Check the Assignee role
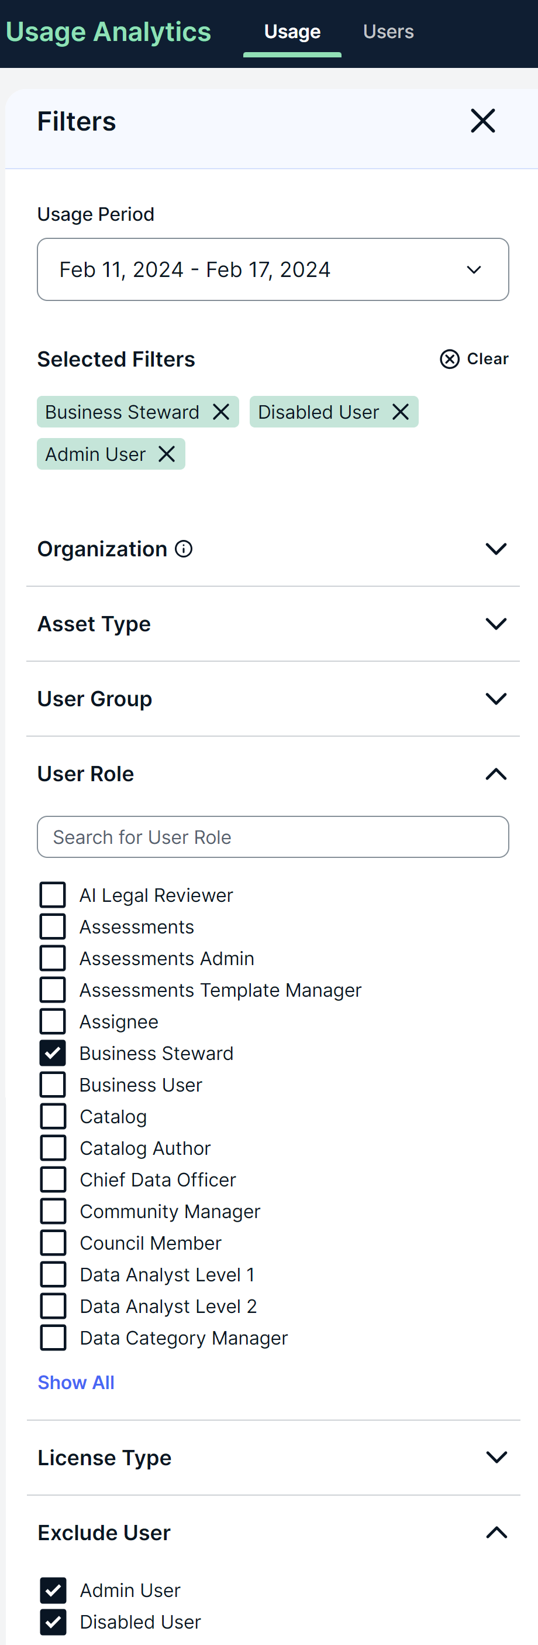538x1645 pixels. [53, 1021]
